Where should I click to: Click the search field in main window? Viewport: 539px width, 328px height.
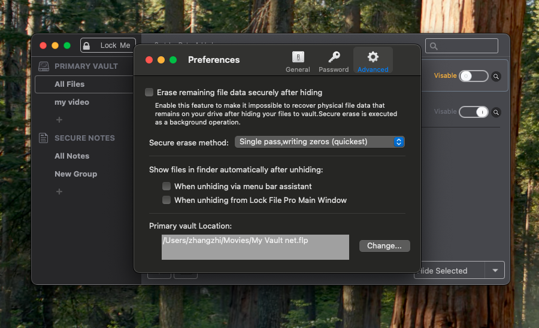tap(462, 45)
